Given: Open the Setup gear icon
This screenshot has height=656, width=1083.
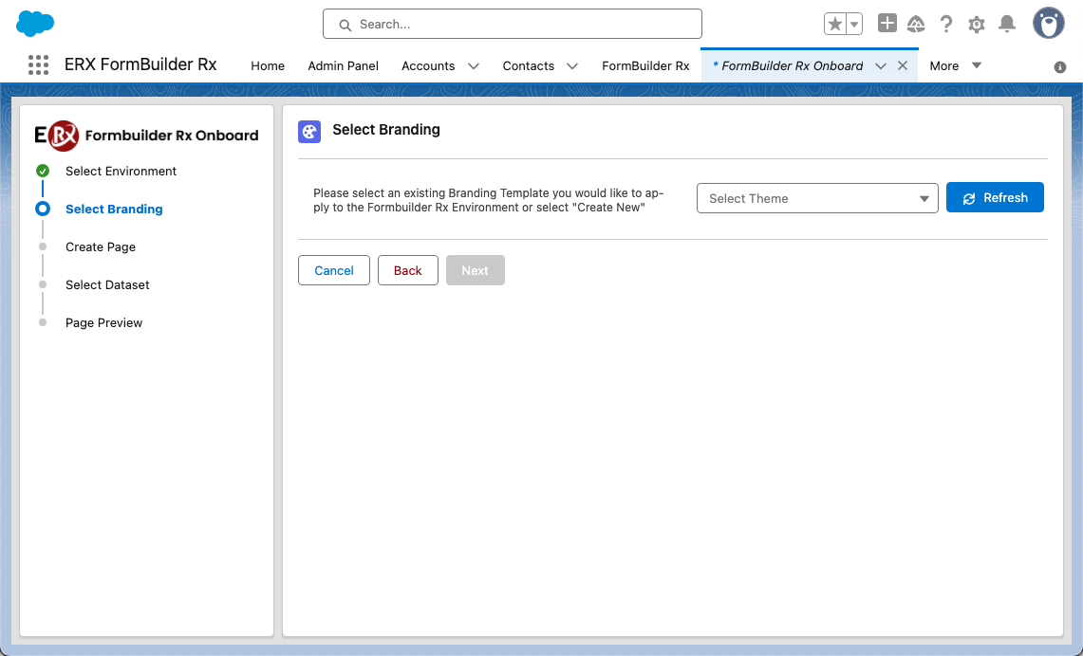Looking at the screenshot, I should tap(977, 25).
